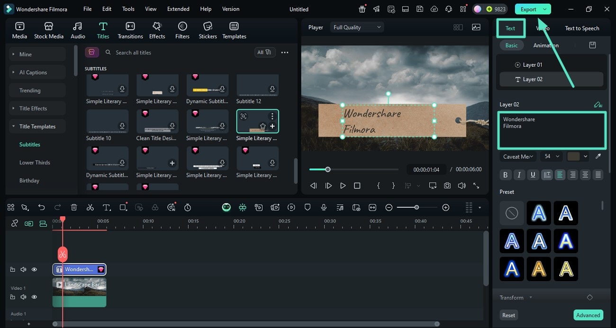Mute the Video 1 track speaker icon
Screen dimensions: 616x328
pyautogui.click(x=23, y=297)
